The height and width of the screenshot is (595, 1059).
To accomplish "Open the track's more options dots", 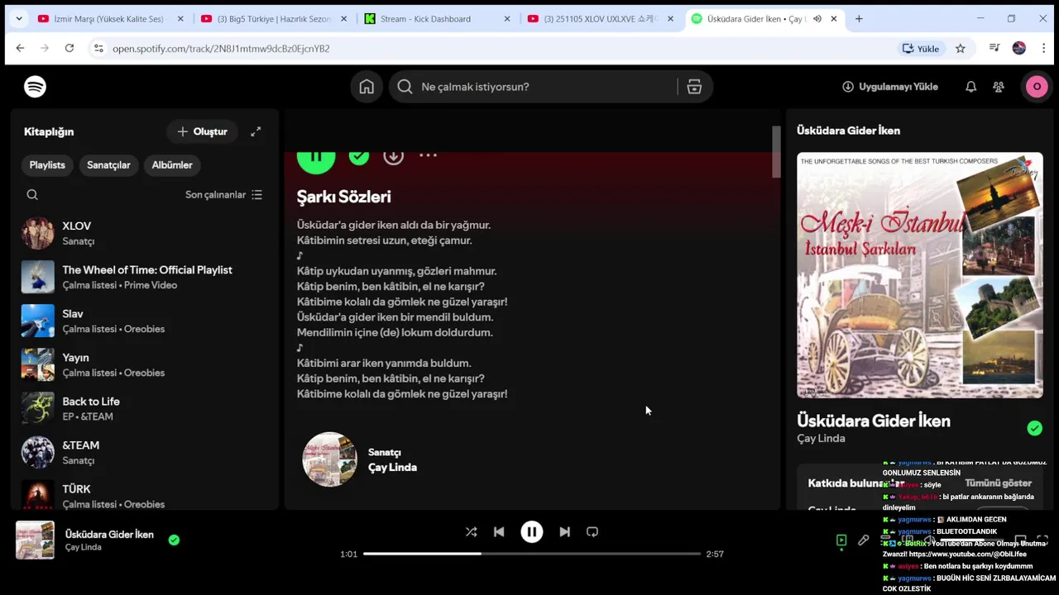I will (428, 155).
